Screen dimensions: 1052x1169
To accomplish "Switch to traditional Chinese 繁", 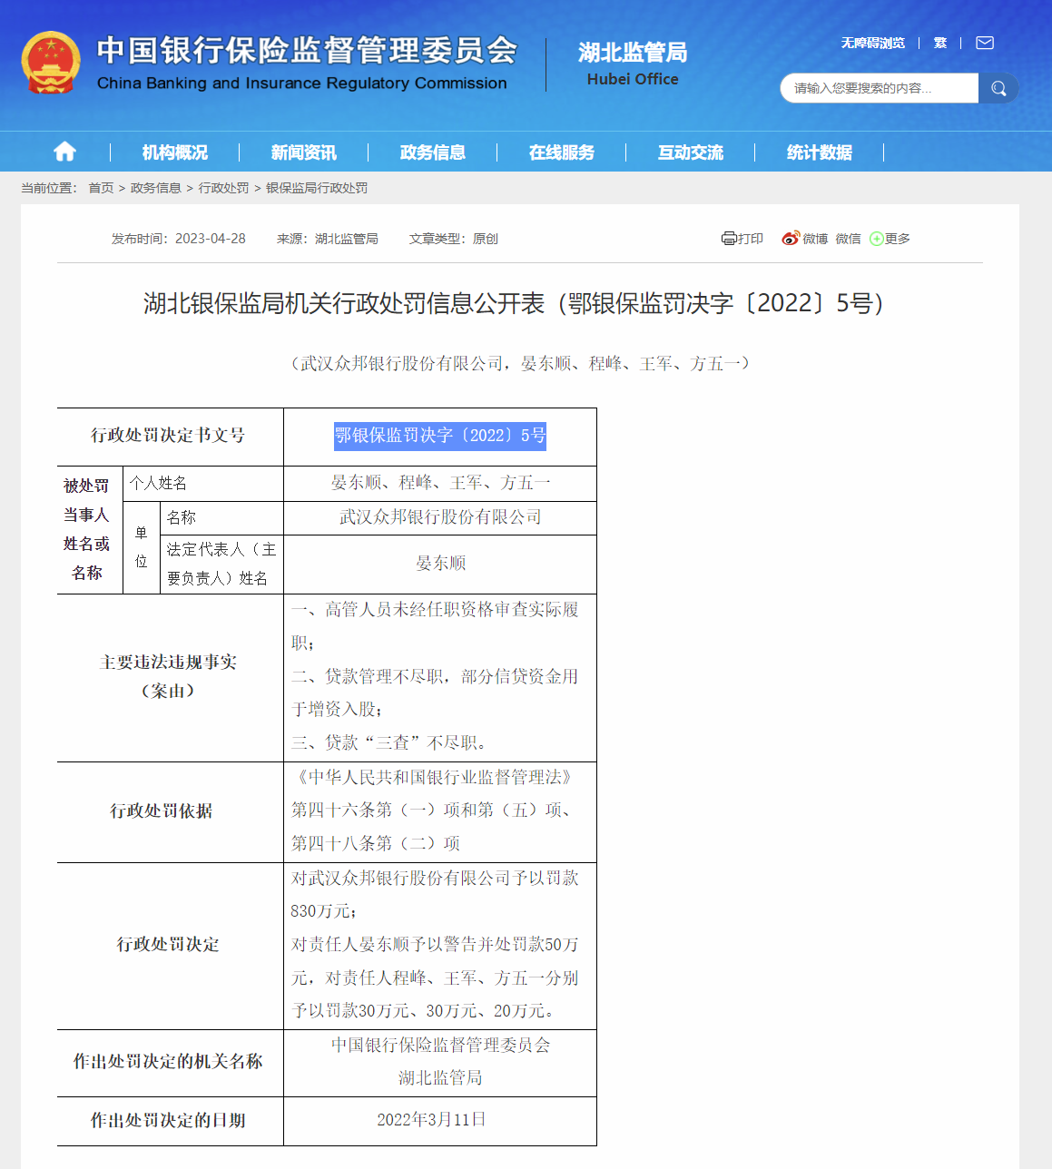I will [x=940, y=43].
